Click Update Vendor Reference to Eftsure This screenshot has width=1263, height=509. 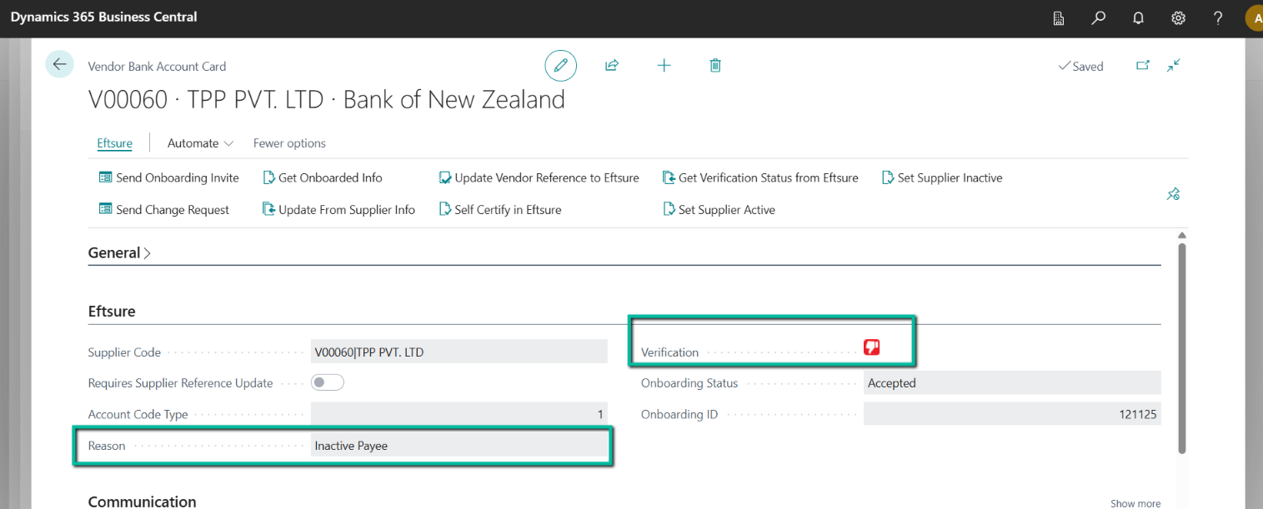539,177
